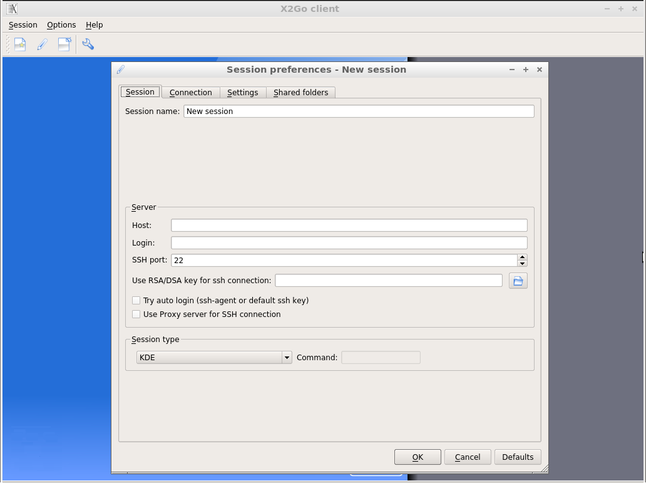Viewport: 646px width, 483px height.
Task: Click the X logo in main title bar
Action: 13,9
